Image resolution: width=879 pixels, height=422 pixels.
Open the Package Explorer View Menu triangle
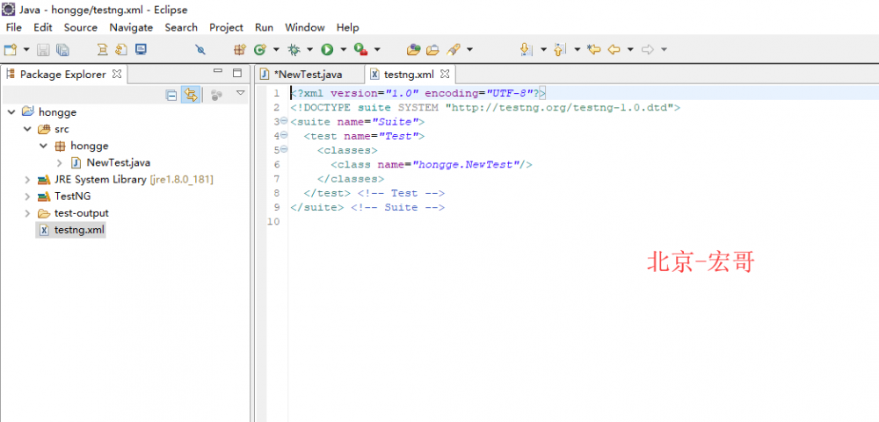241,93
